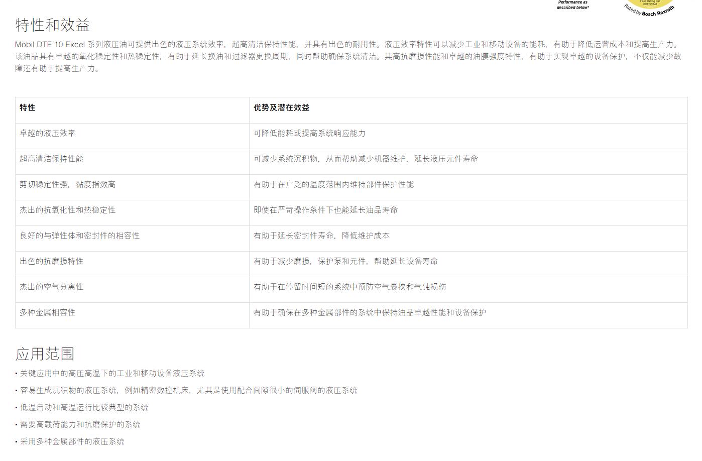
Task: Click the 即使在严苛操作条件下也能延长油品寿命 cell
Action: (x=469, y=213)
